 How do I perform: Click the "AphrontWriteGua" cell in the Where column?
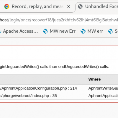[103, 88]
